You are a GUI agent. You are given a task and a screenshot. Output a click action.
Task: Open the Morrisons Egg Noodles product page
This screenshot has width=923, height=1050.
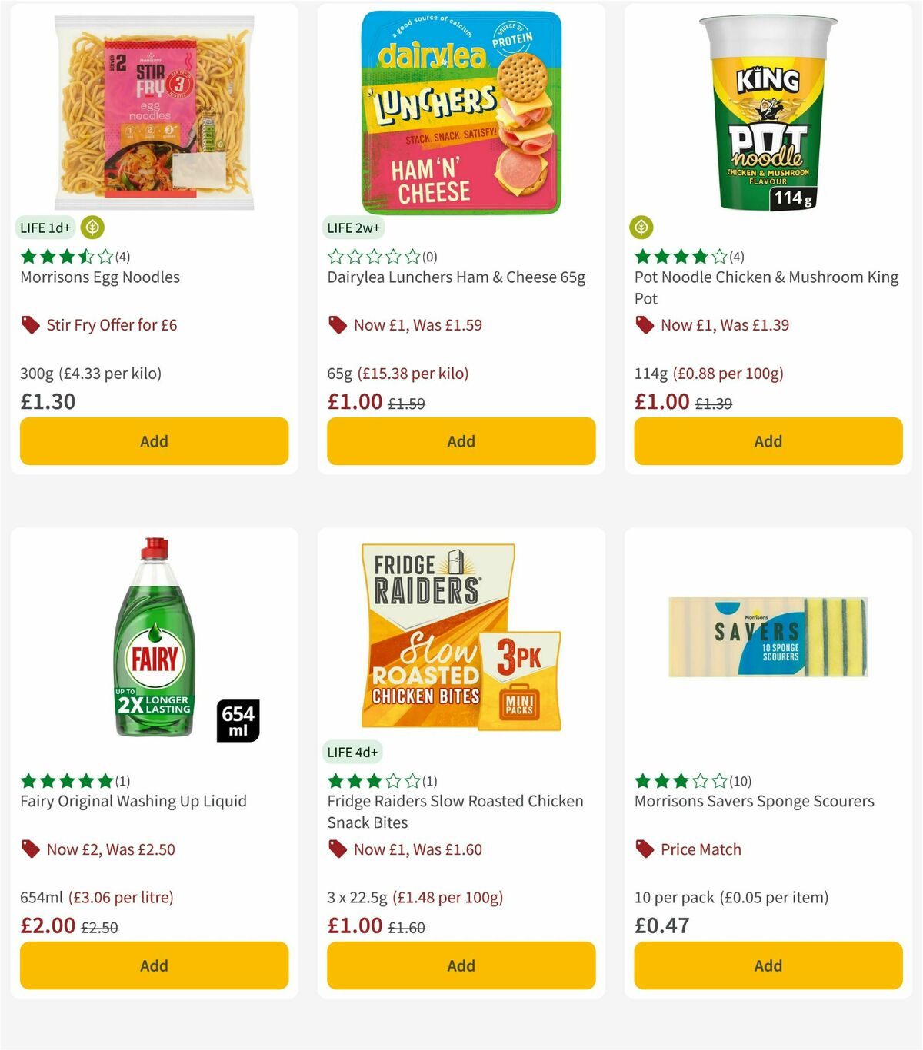point(99,277)
